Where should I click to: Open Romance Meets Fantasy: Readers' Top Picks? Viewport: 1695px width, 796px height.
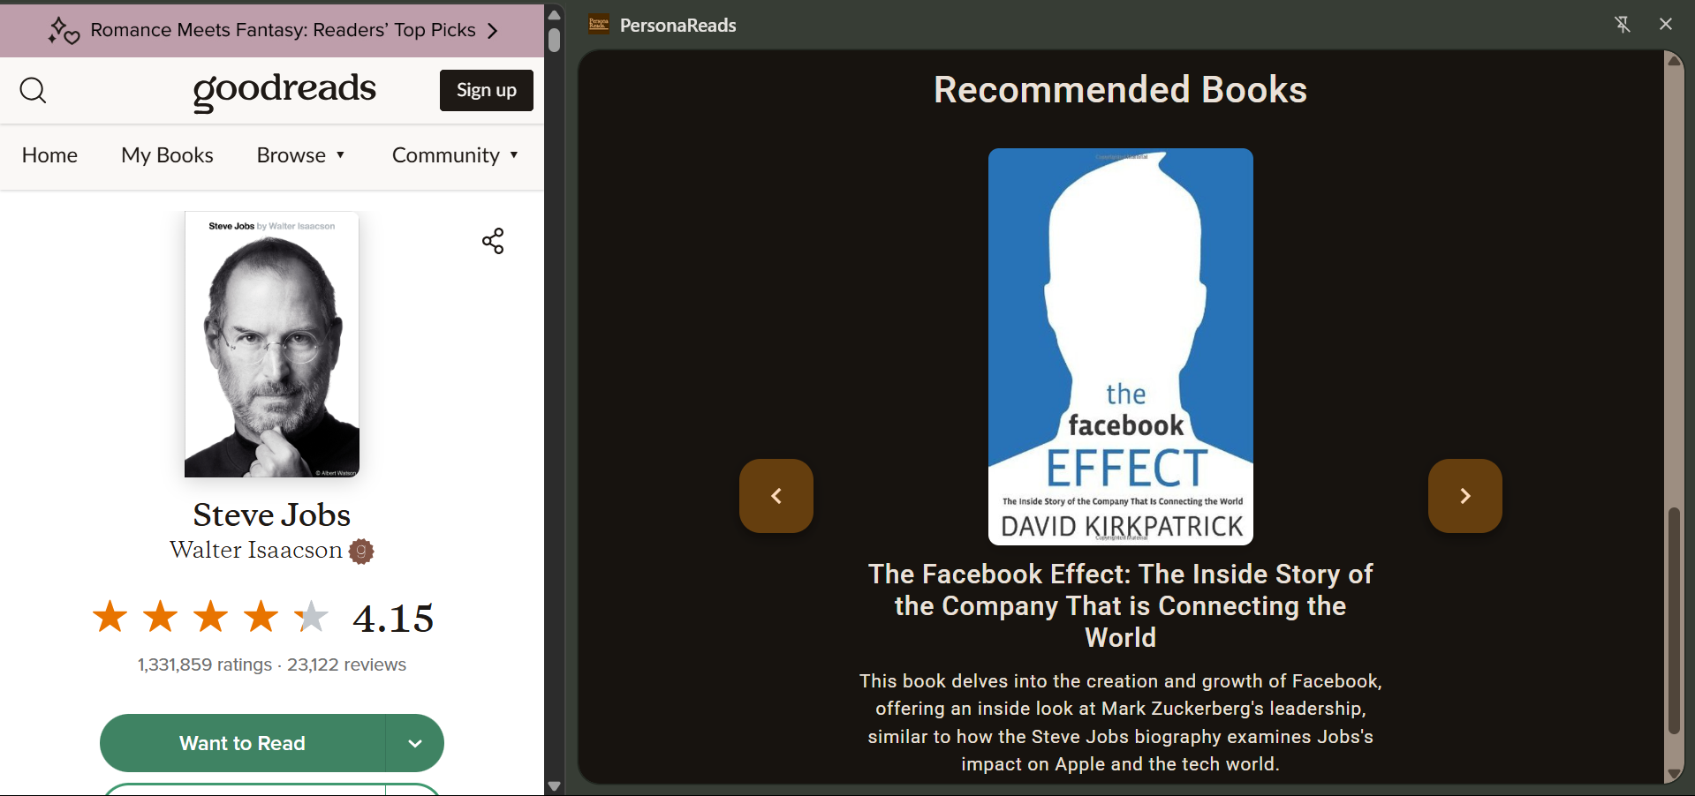pyautogui.click(x=283, y=30)
